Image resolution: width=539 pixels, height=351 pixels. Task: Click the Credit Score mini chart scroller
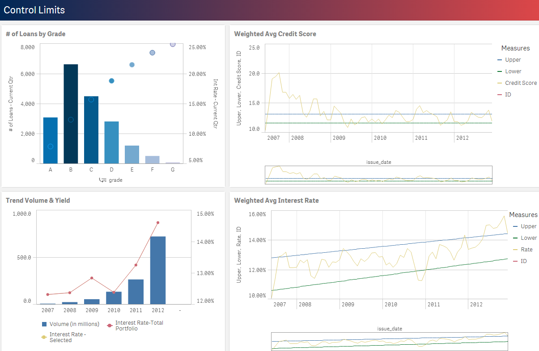(378, 175)
